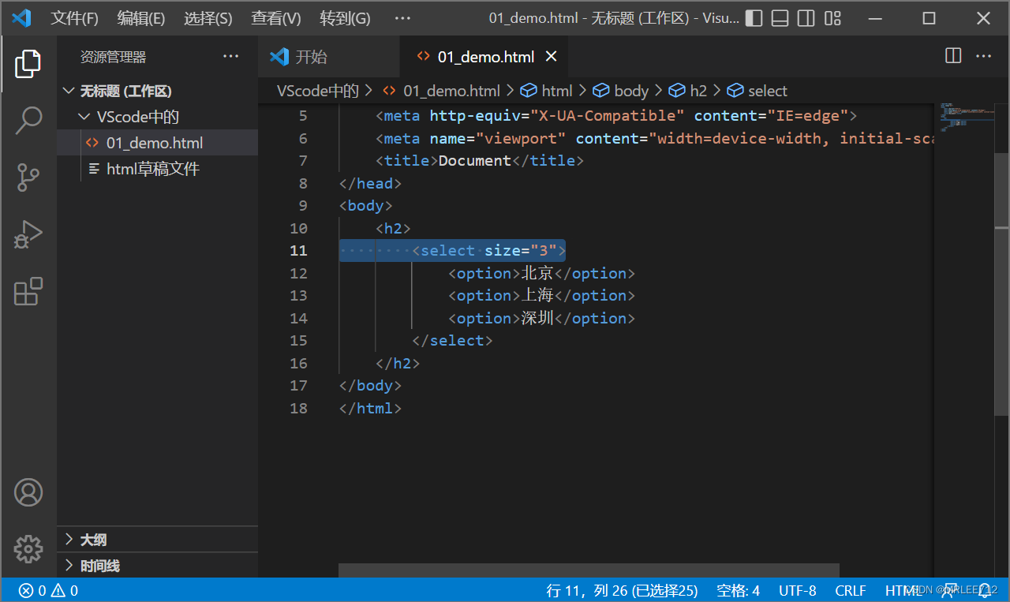Click the opening <body> tag line
Image resolution: width=1010 pixels, height=602 pixels.
point(365,205)
